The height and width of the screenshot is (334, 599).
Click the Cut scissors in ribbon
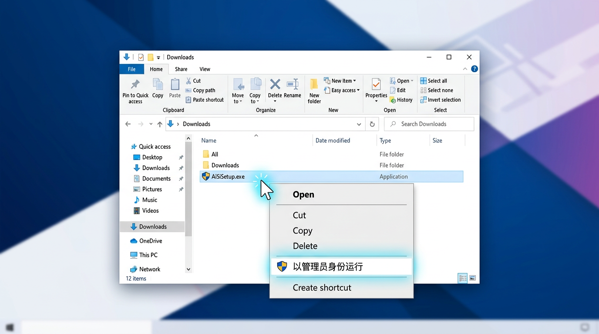coord(188,81)
